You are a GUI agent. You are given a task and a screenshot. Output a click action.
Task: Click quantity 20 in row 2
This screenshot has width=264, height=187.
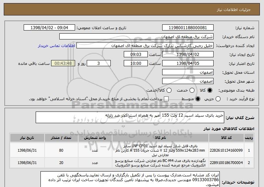[x=61, y=163]
